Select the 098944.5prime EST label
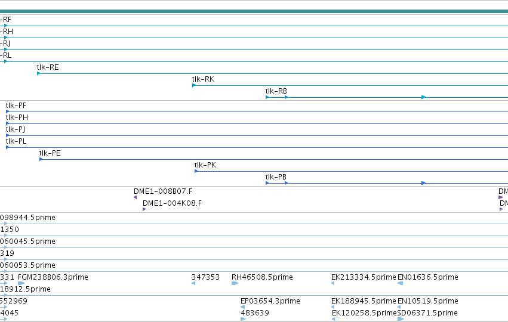508x322 pixels. pos(27,218)
